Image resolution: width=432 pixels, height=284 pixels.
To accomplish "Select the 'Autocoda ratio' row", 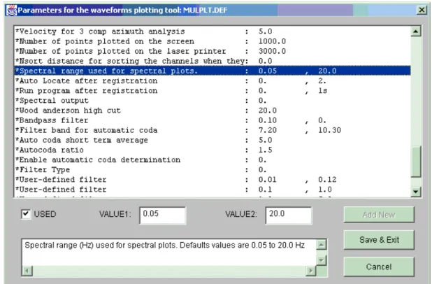I will 213,150.
